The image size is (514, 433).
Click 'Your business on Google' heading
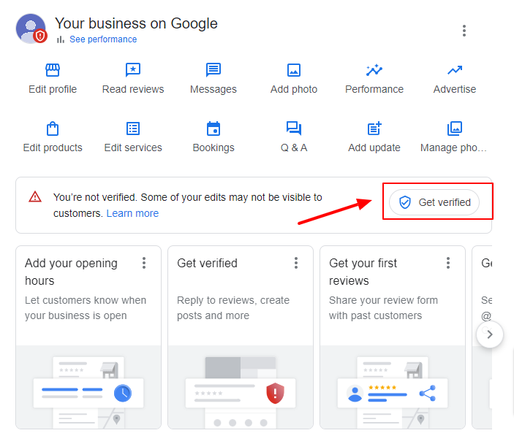(136, 23)
